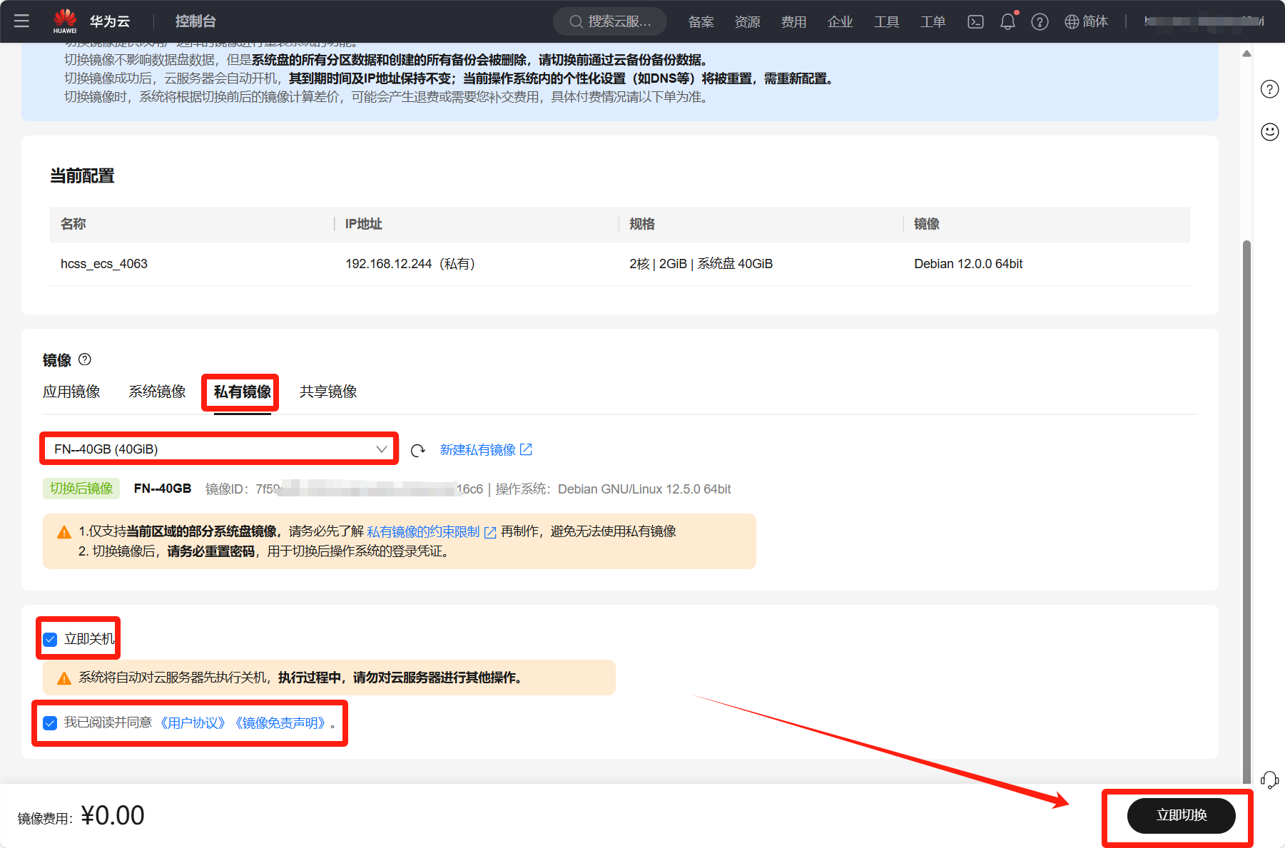Switch to the 系统镜像 tab
This screenshot has width=1285, height=848.
point(157,392)
